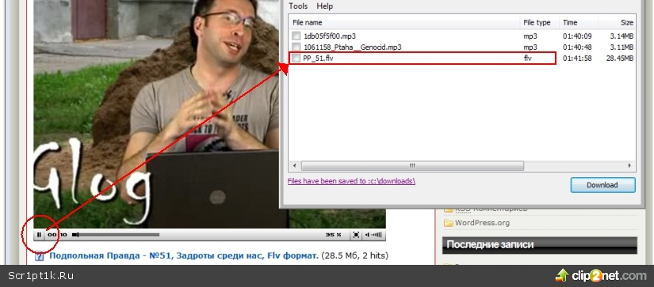Pause the video with the pause button
This screenshot has width=654, height=287.
coord(39,235)
